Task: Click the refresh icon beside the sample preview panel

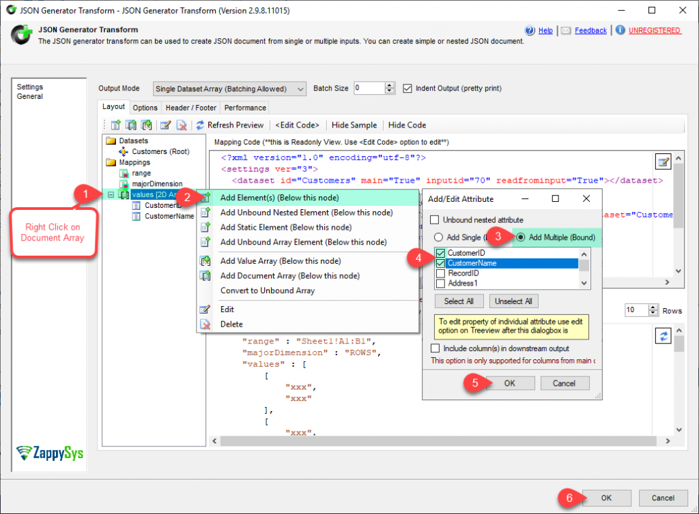Action: [663, 335]
